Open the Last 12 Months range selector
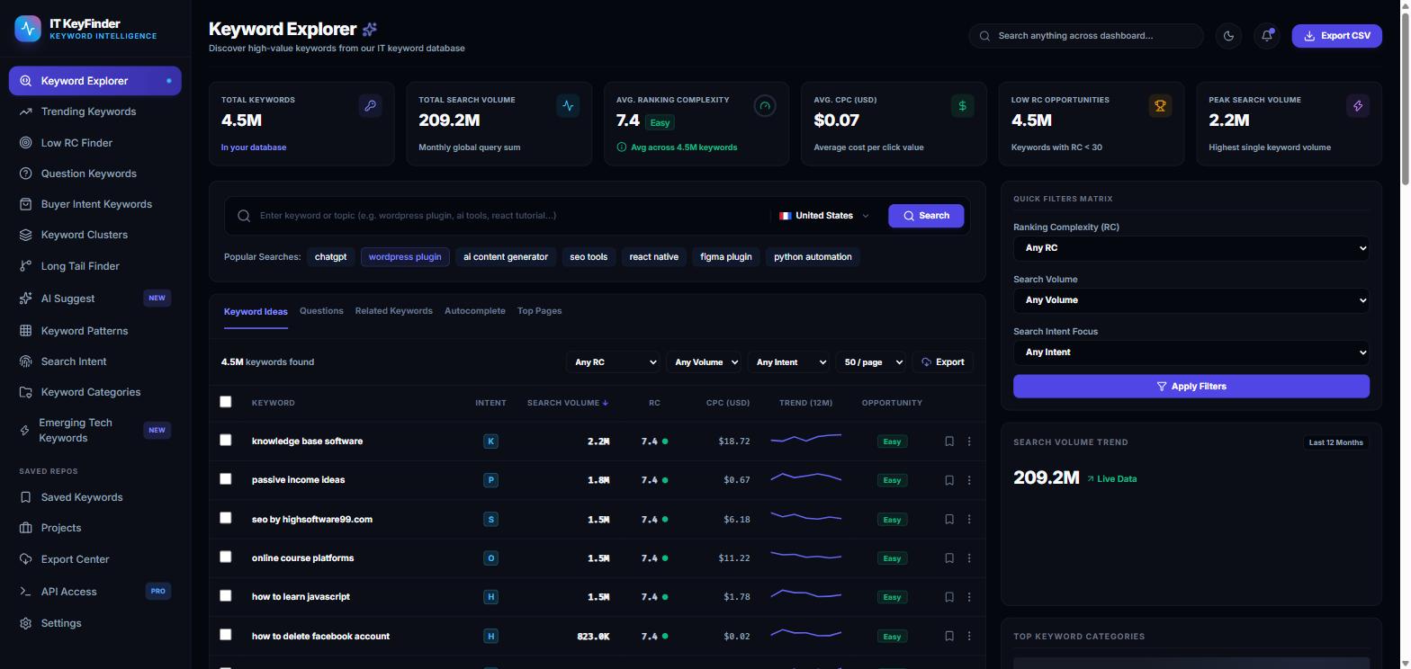Viewport: 1411px width, 669px height. point(1335,442)
